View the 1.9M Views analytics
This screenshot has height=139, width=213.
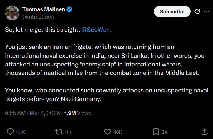click(77, 113)
